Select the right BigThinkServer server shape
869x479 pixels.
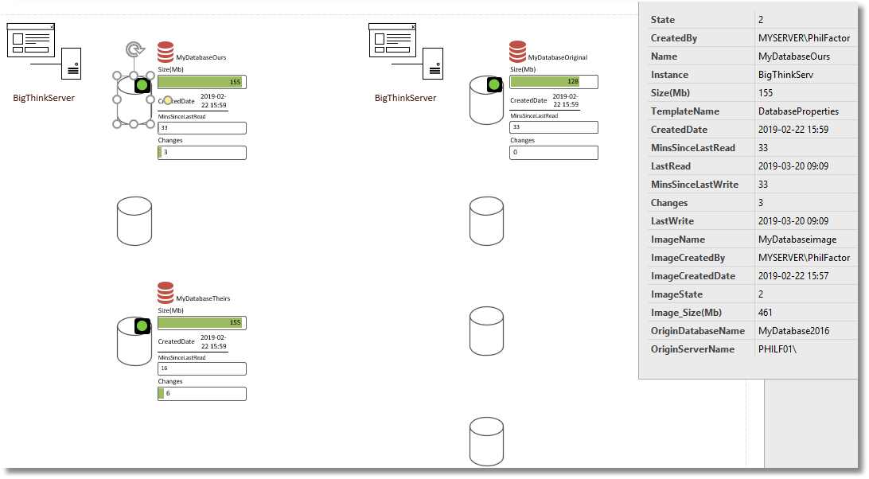click(406, 51)
